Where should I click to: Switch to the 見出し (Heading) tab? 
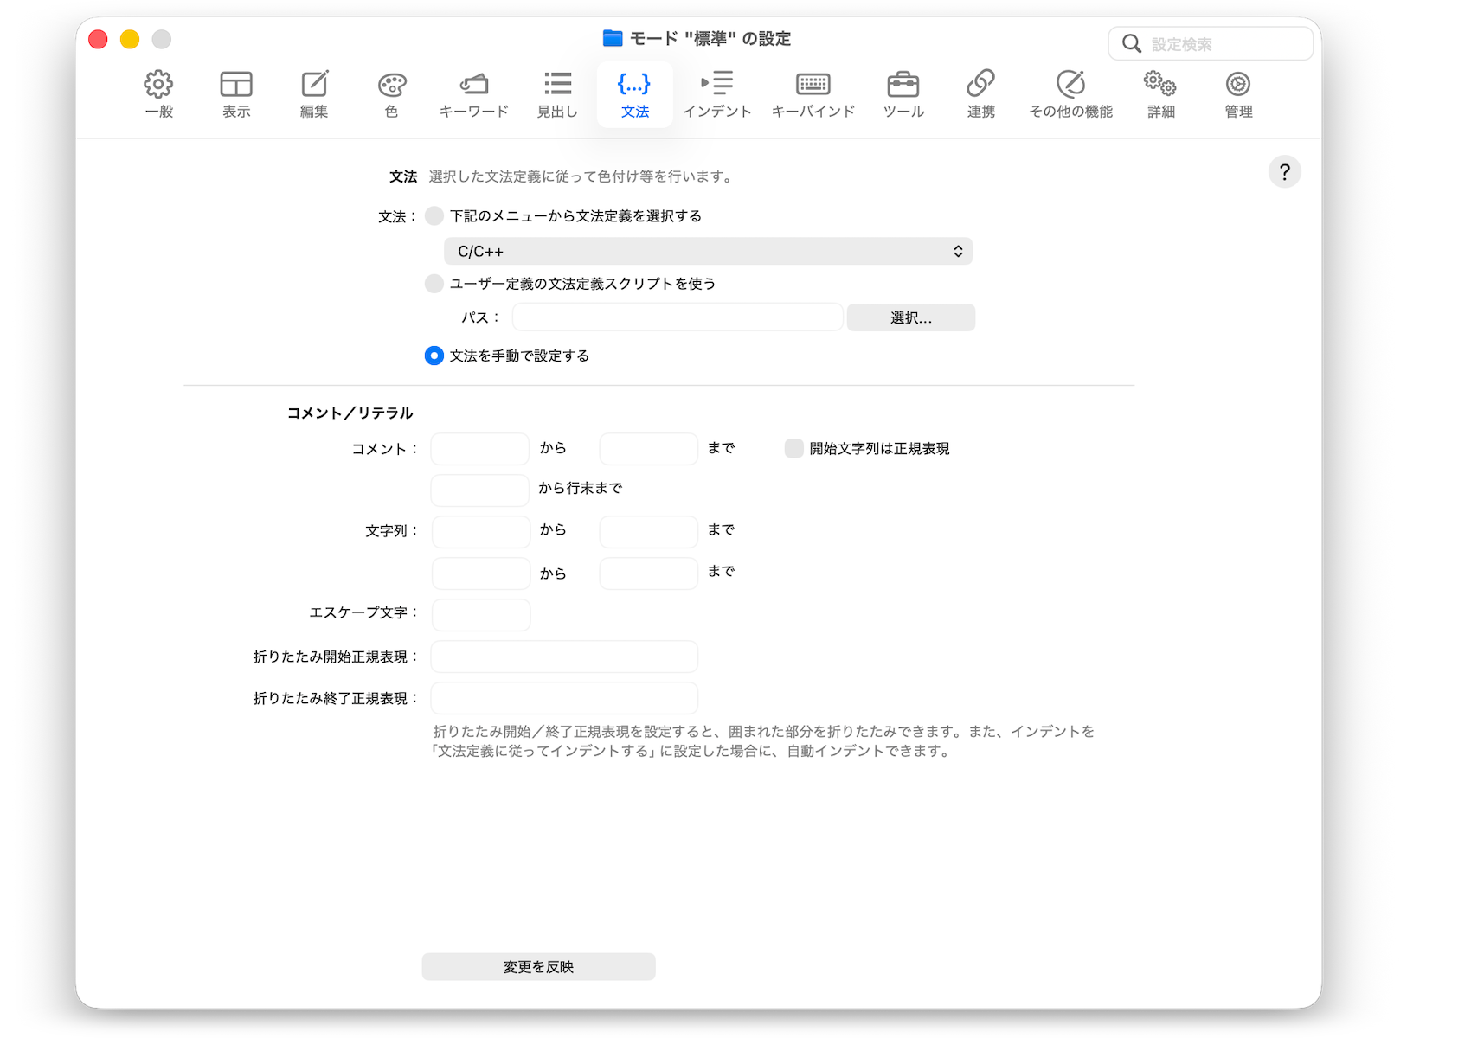pyautogui.click(x=557, y=93)
